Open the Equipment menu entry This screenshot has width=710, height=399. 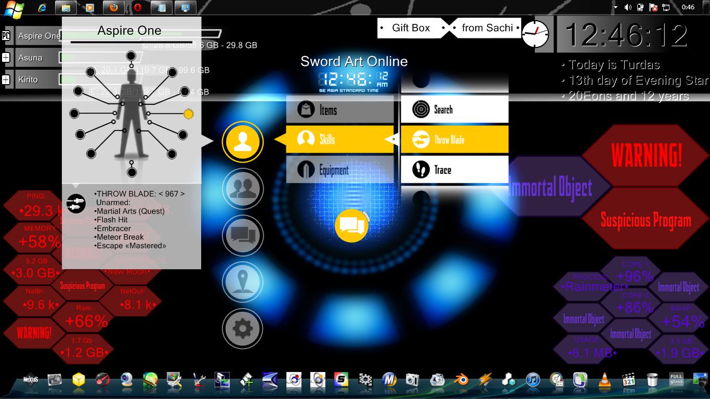[340, 169]
